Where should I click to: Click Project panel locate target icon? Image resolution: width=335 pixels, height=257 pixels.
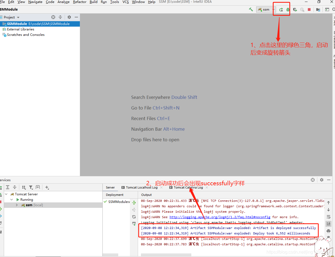(x=53, y=17)
